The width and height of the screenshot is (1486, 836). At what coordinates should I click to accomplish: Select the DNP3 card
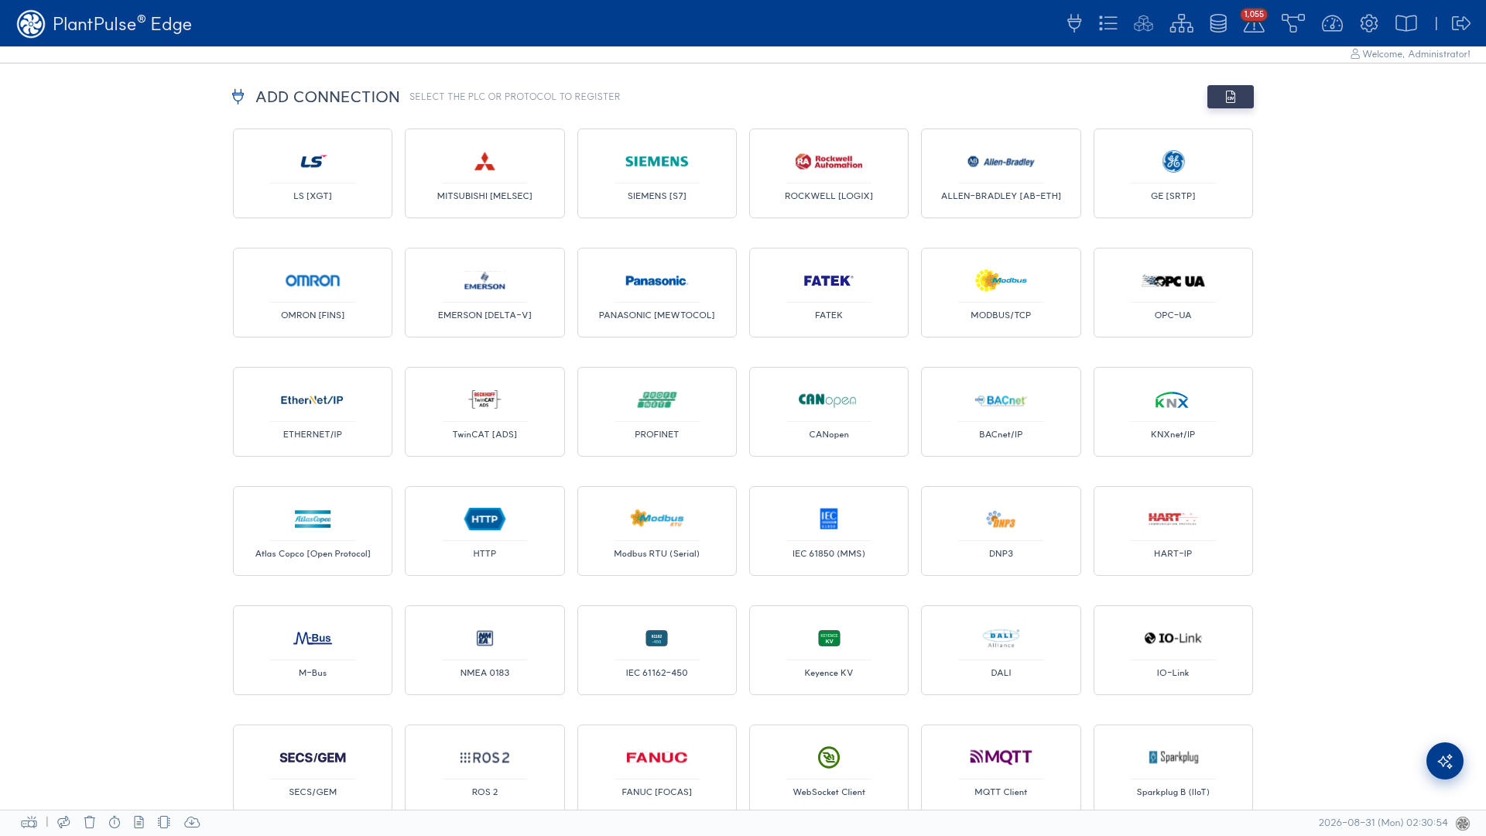[x=1001, y=531]
